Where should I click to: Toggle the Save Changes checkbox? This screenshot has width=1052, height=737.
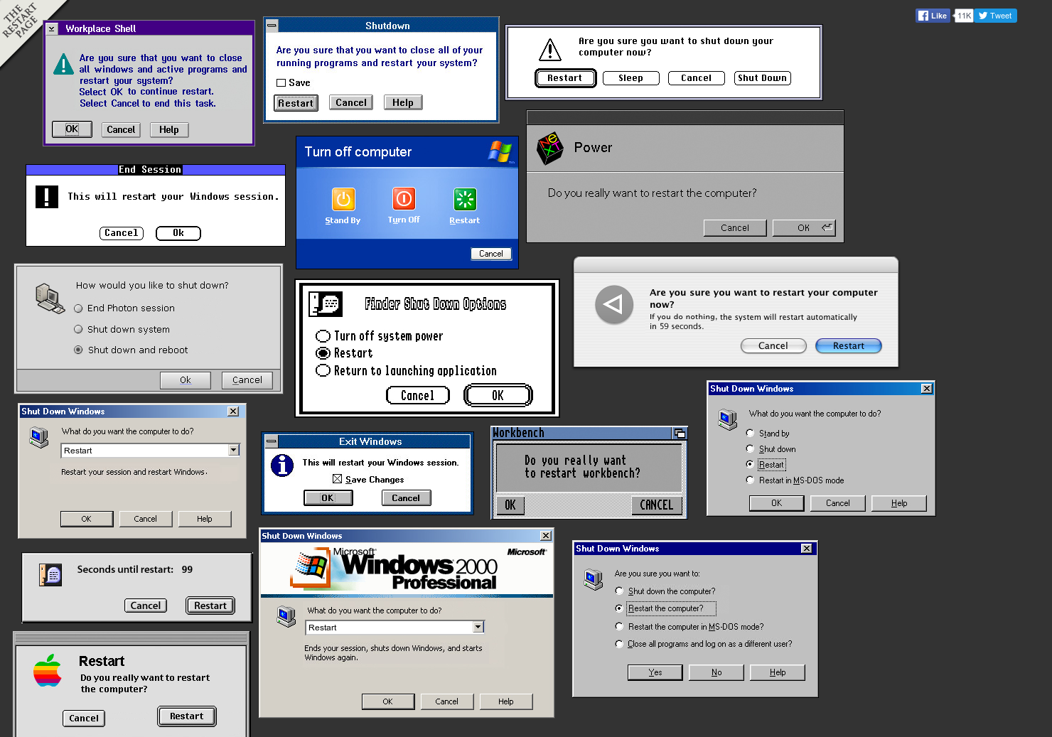point(338,479)
